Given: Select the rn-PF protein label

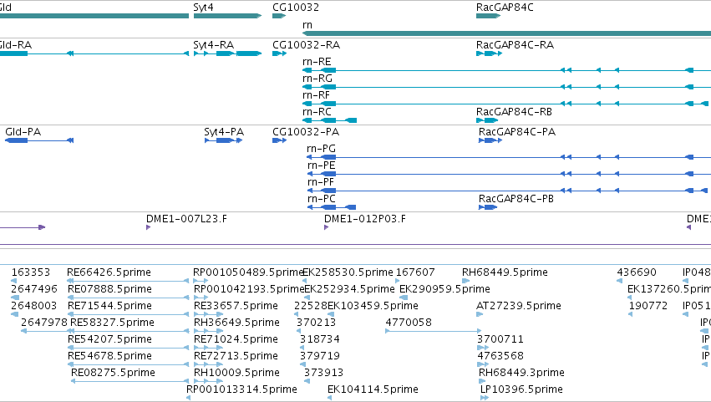Looking at the screenshot, I should [321, 182].
